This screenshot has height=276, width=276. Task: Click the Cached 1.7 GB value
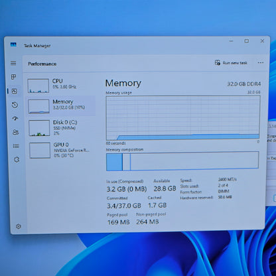click(157, 205)
